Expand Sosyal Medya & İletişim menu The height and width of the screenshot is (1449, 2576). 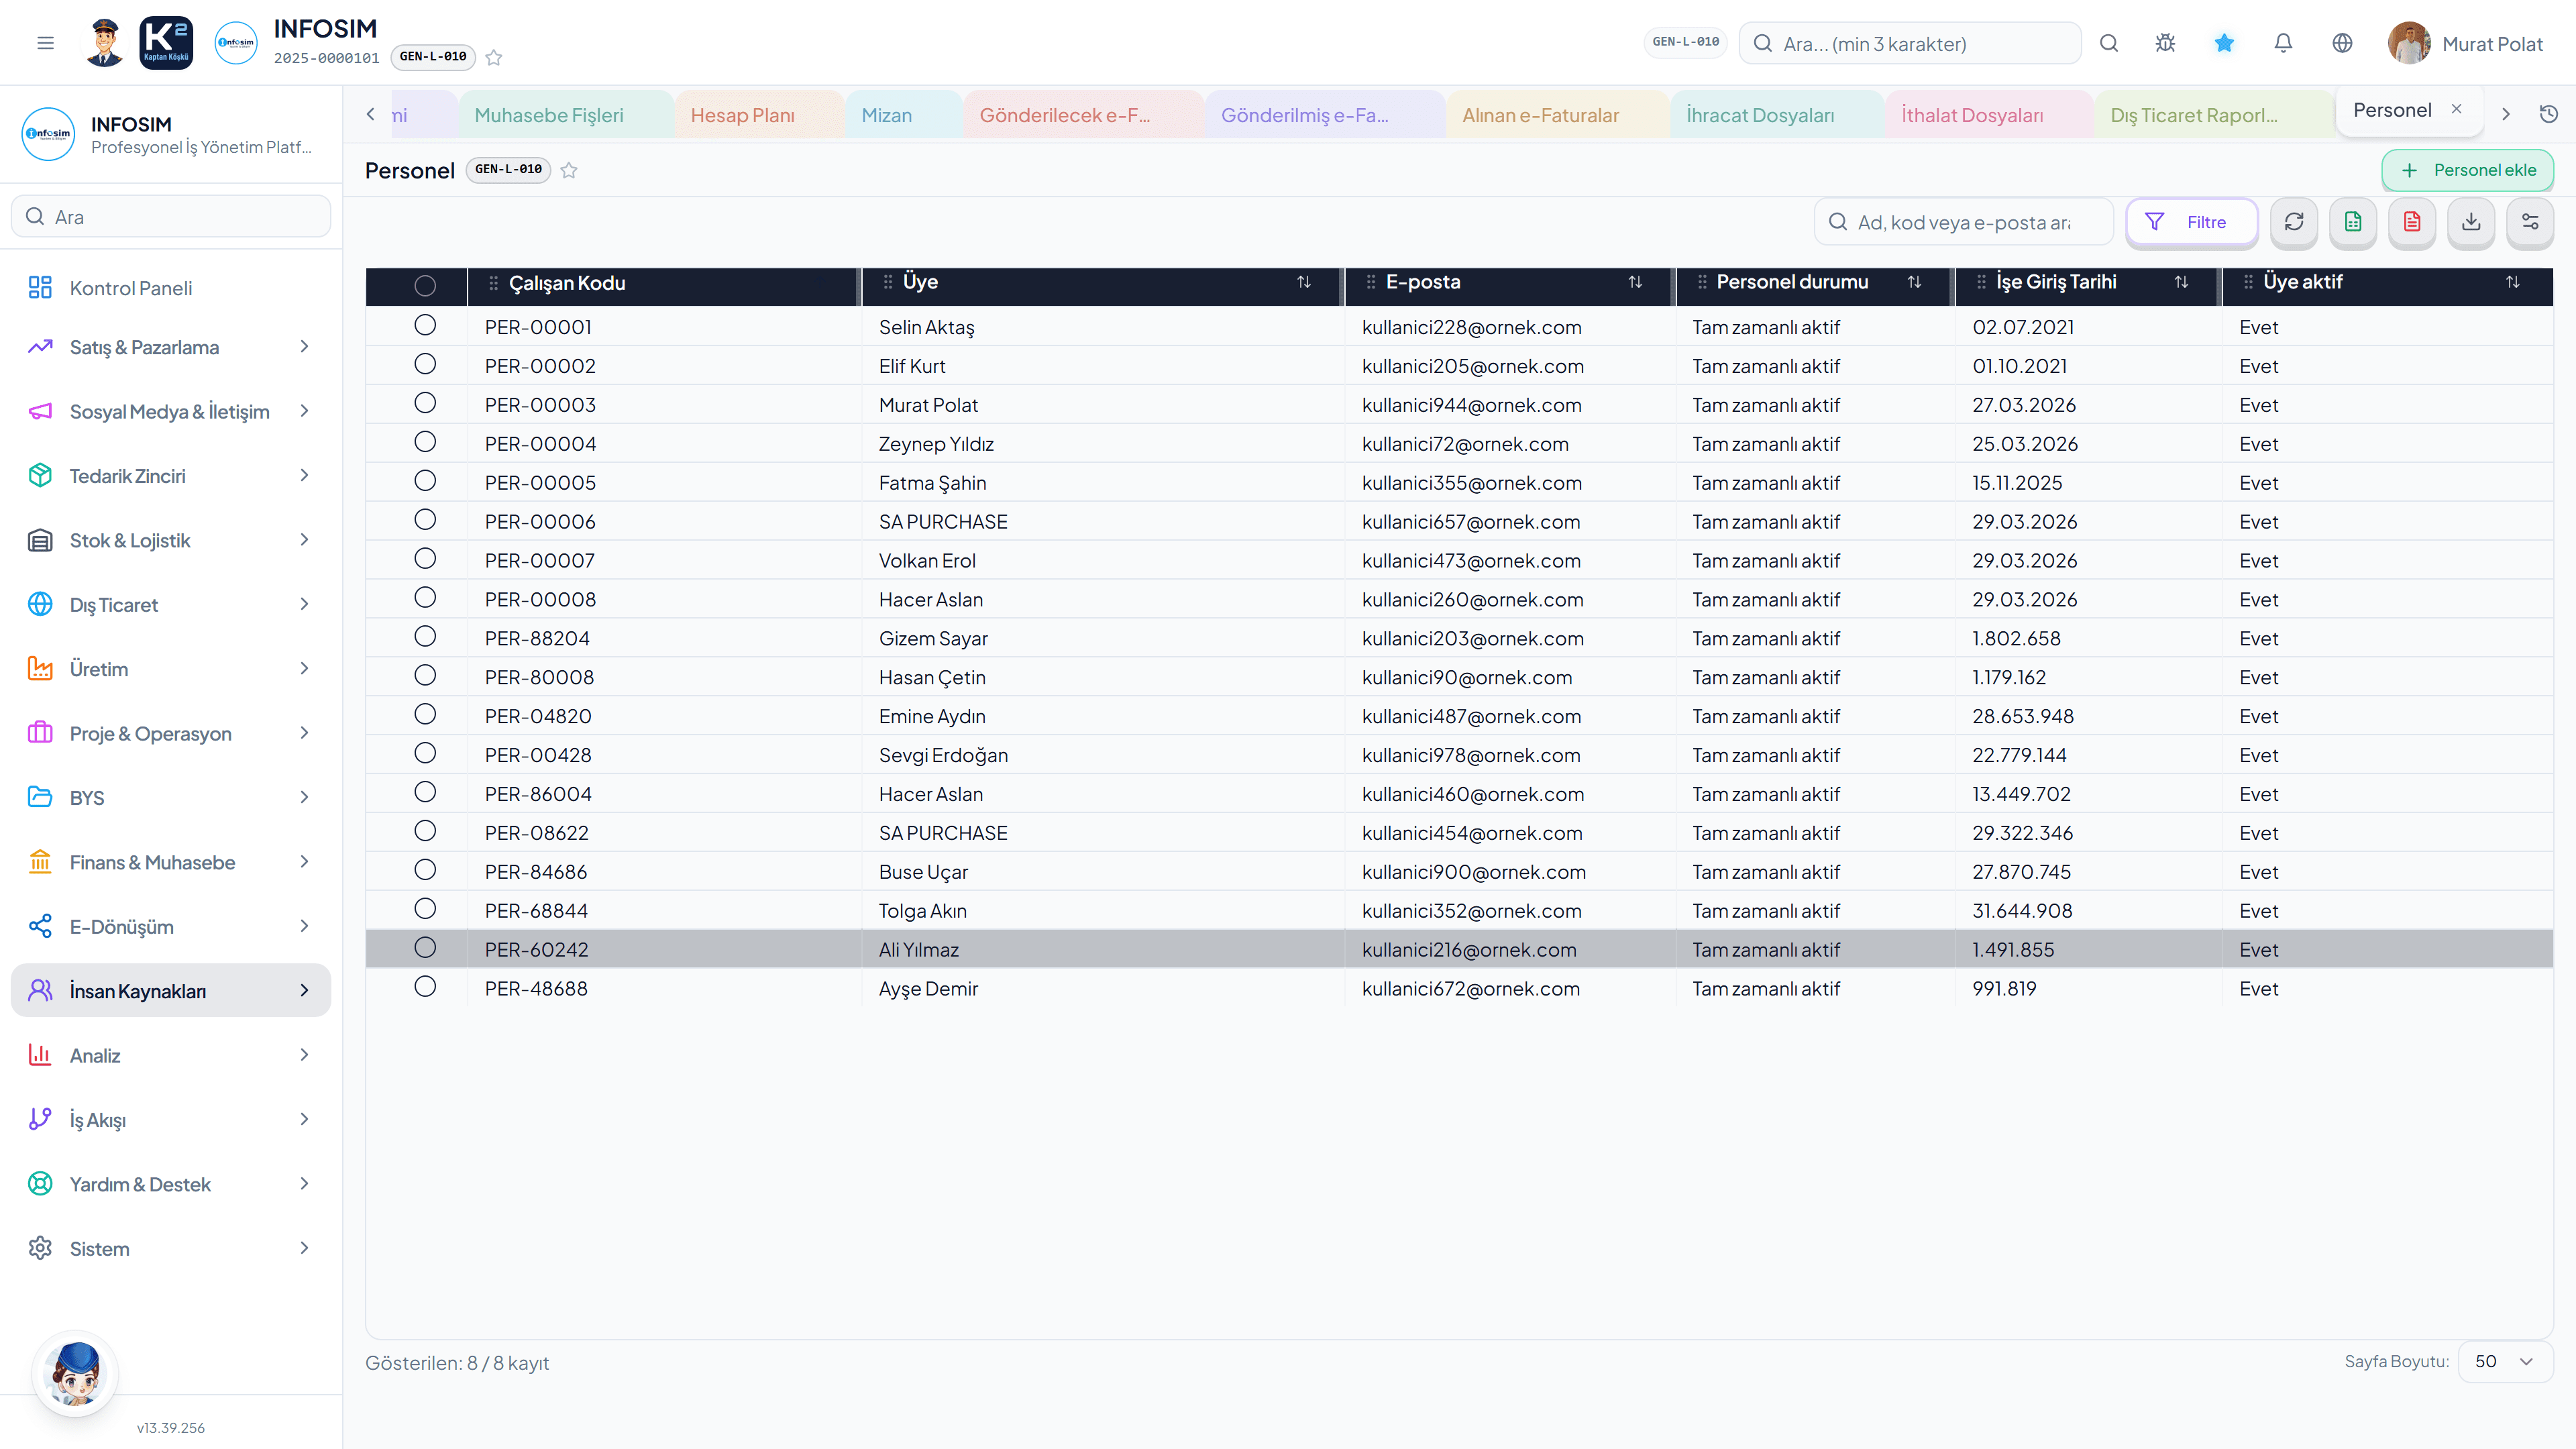170,411
